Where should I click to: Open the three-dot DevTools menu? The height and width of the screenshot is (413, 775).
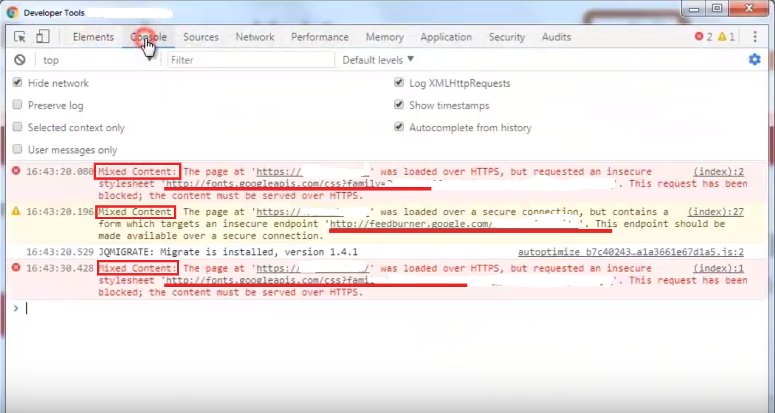(755, 37)
